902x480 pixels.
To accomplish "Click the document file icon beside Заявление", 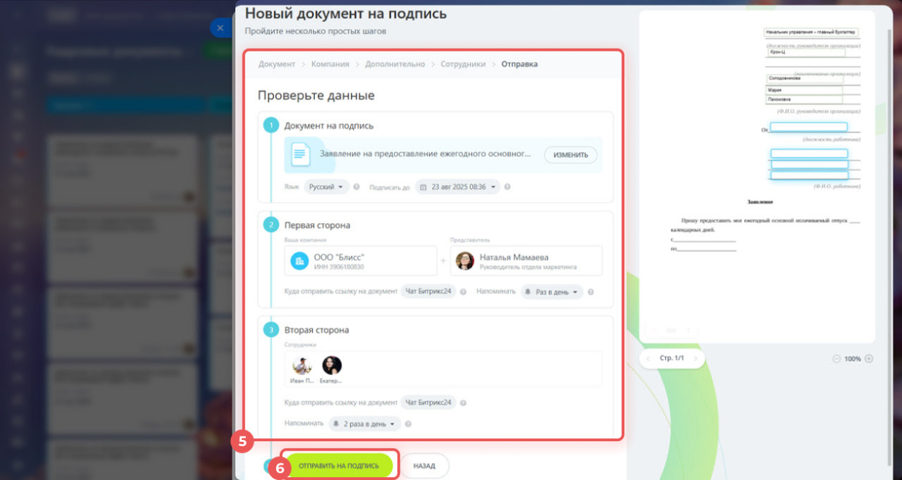I will 300,154.
